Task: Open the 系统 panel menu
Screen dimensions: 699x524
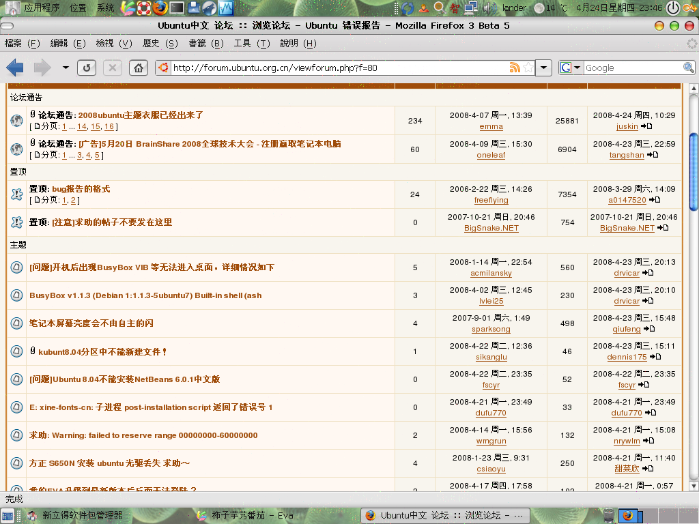Action: coord(106,8)
